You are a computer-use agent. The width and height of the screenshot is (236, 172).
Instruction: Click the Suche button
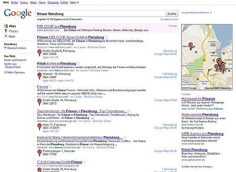tap(172, 14)
